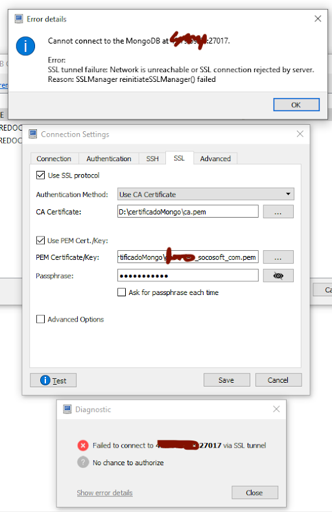332x512 pixels.
Task: Click the red failed-to-connect error icon
Action: pyautogui.click(x=83, y=445)
